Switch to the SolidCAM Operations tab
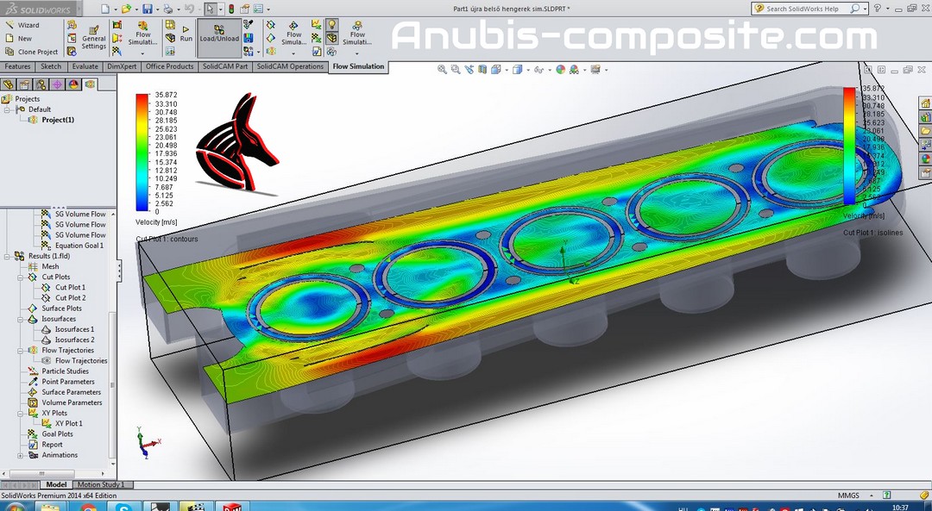This screenshot has height=511, width=932. [x=290, y=66]
